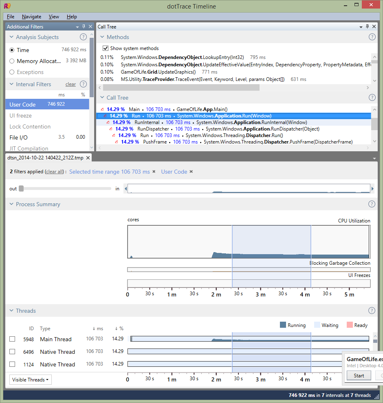383x403 pixels.
Task: Select the File I/O interval filter
Action: pyautogui.click(x=47, y=137)
